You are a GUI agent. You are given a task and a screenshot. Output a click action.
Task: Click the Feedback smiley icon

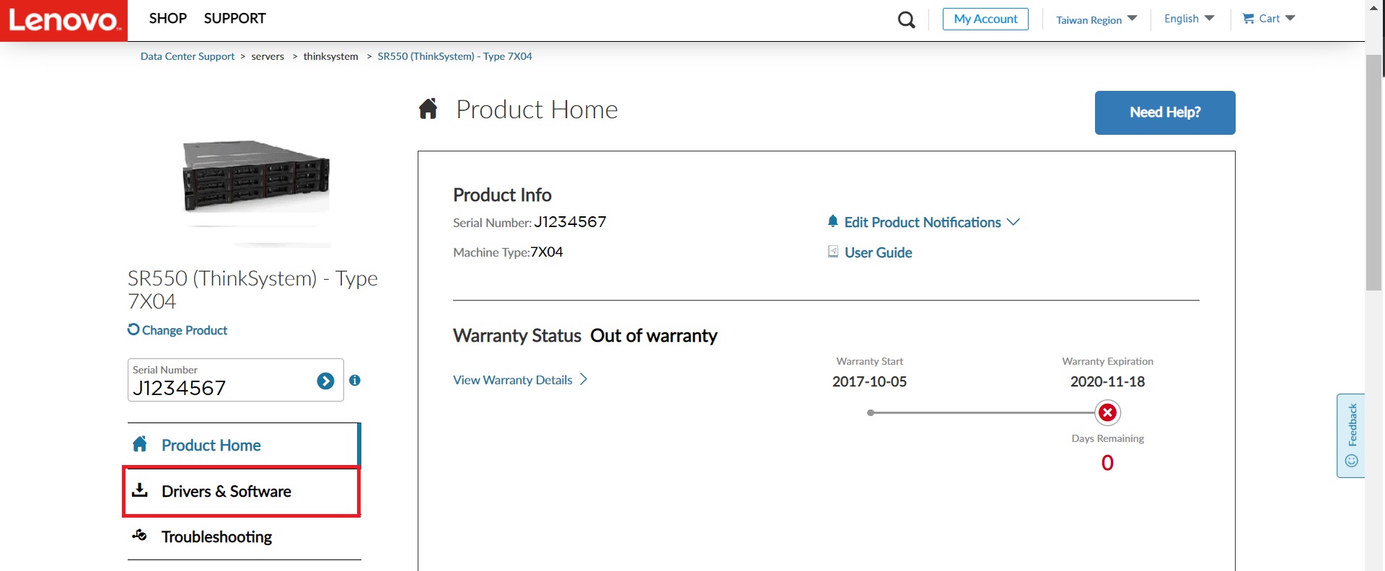[x=1352, y=461]
